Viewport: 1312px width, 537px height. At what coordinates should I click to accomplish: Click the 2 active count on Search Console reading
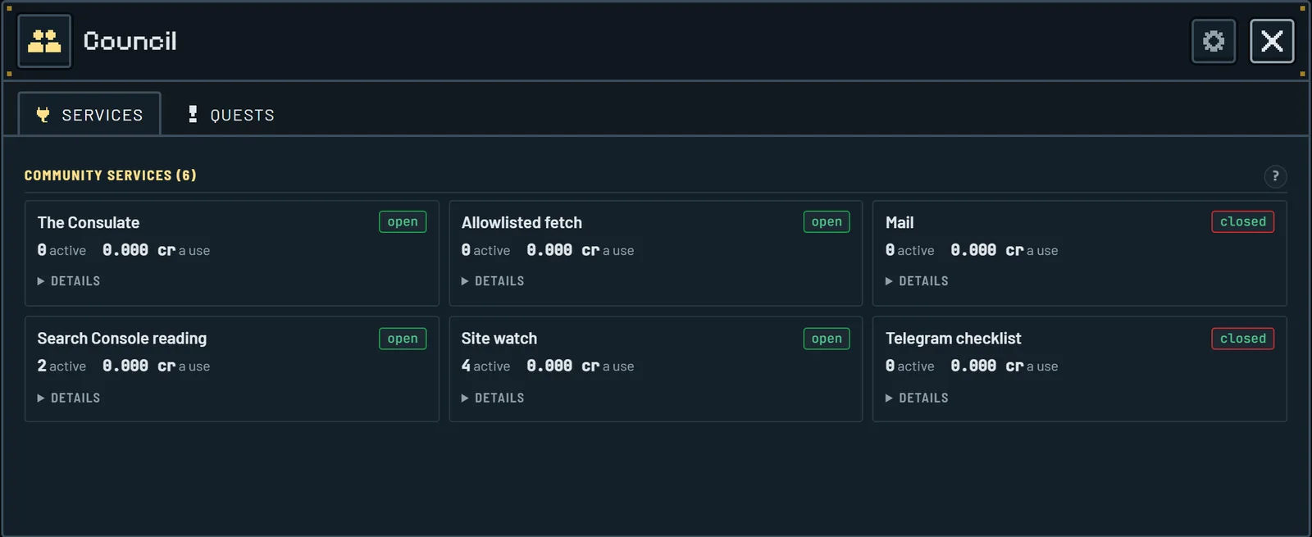click(x=61, y=366)
